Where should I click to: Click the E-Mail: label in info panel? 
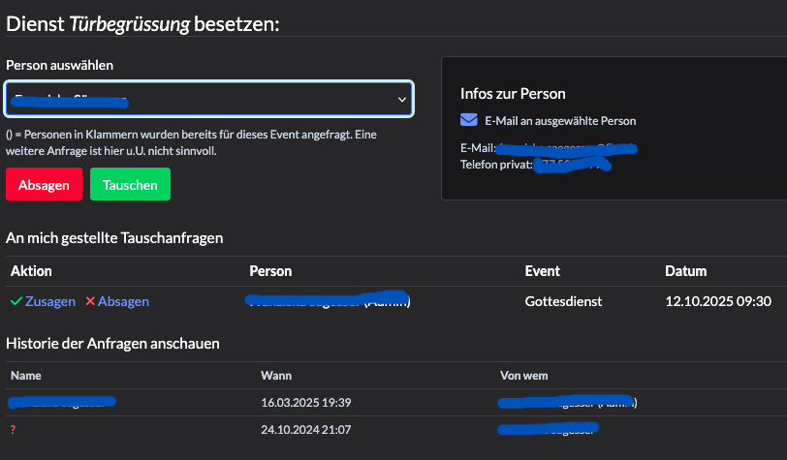click(x=478, y=148)
